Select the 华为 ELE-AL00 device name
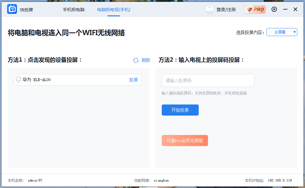Viewport: 305px width, 188px height. 37,80
